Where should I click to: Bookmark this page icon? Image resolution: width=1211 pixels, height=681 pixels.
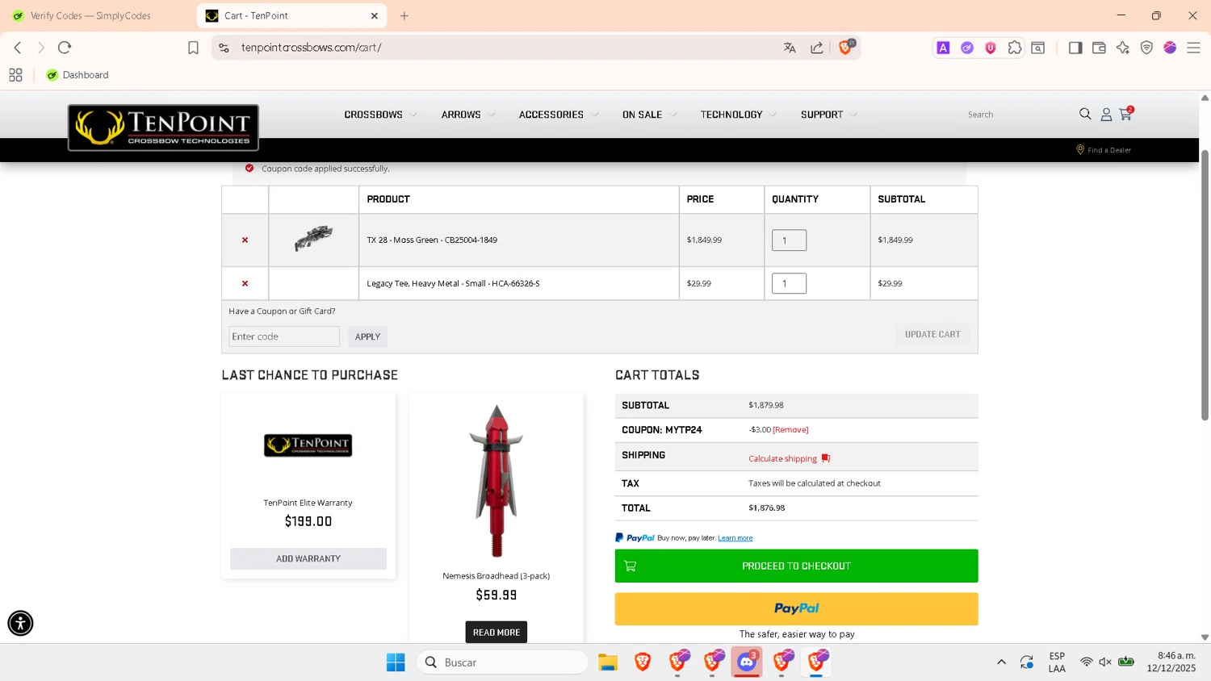(x=193, y=48)
